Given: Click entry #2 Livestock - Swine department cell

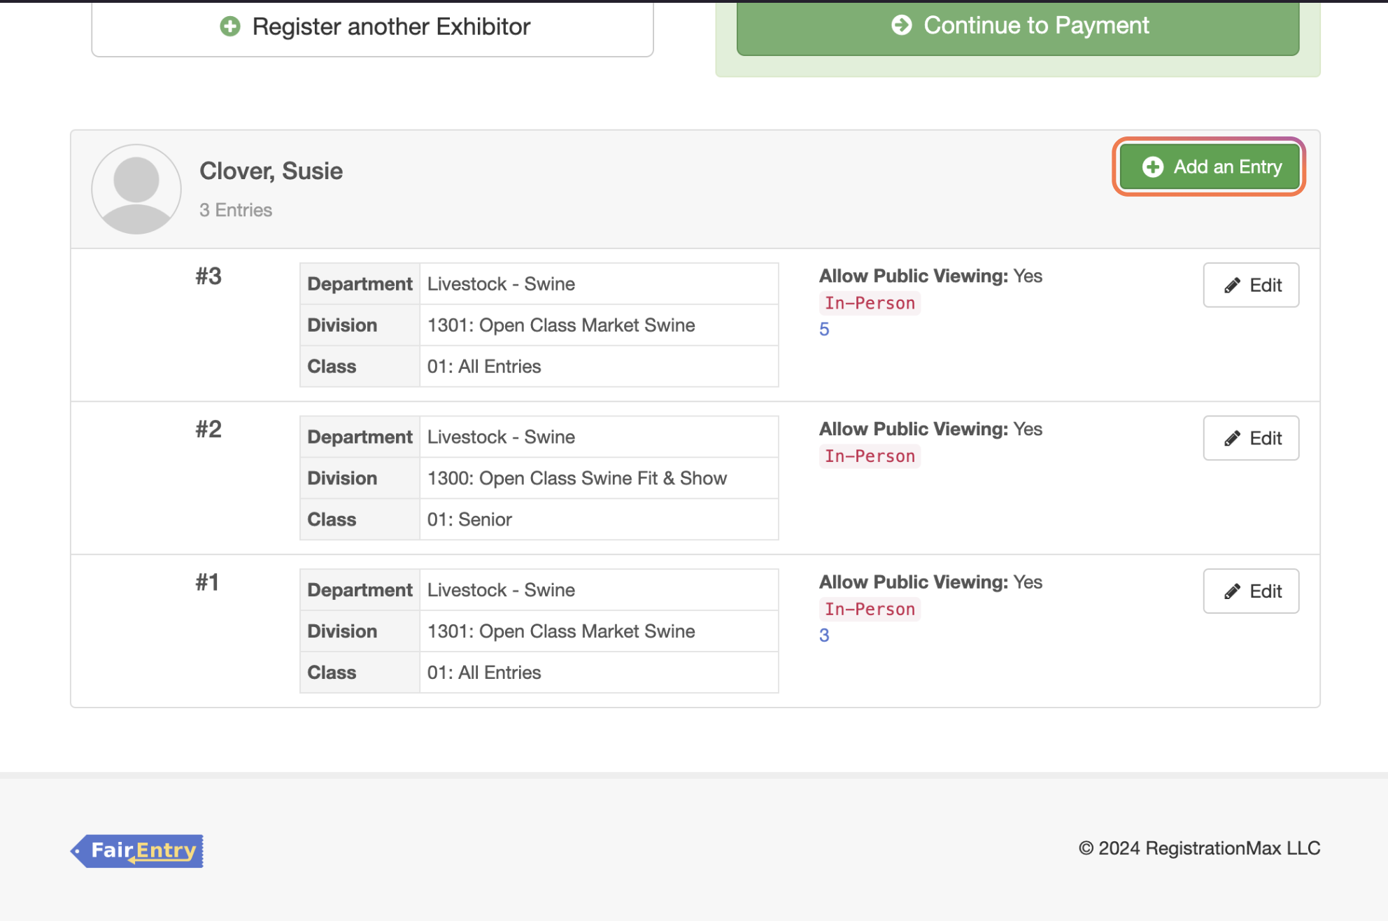Looking at the screenshot, I should click(x=599, y=437).
